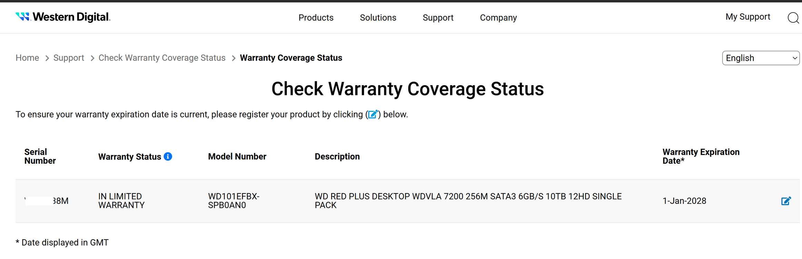Click the Warranty Status info icon

[168, 156]
